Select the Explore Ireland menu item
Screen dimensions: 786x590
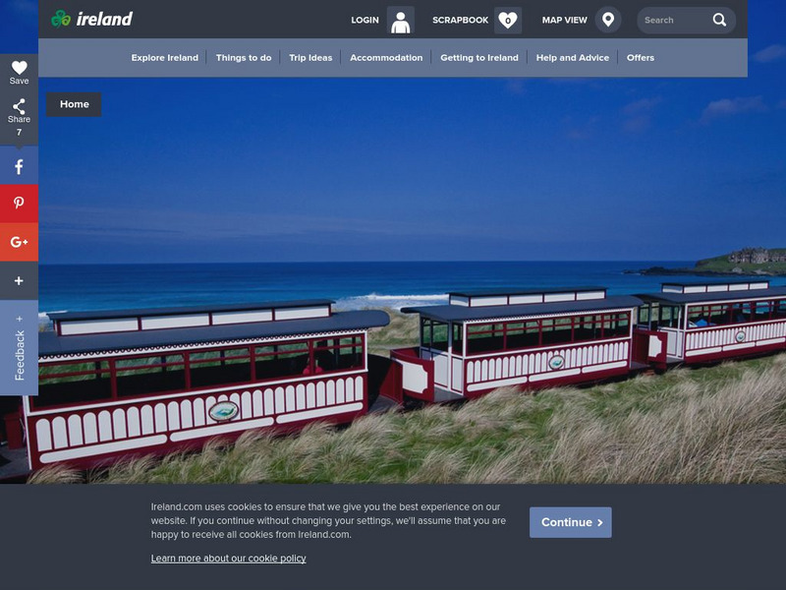pos(166,57)
